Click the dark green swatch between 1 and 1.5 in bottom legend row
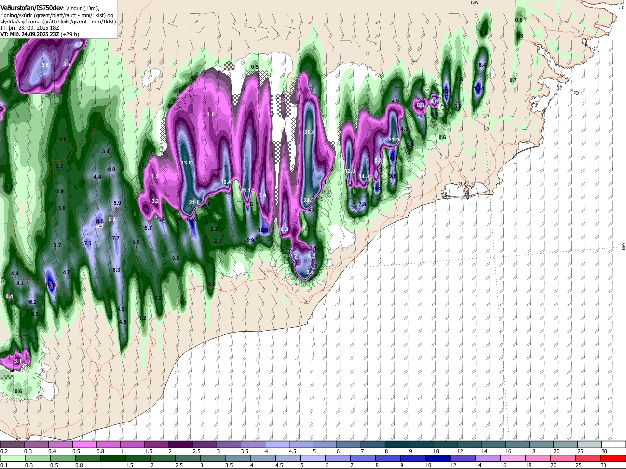The image size is (626, 469). click(113, 459)
